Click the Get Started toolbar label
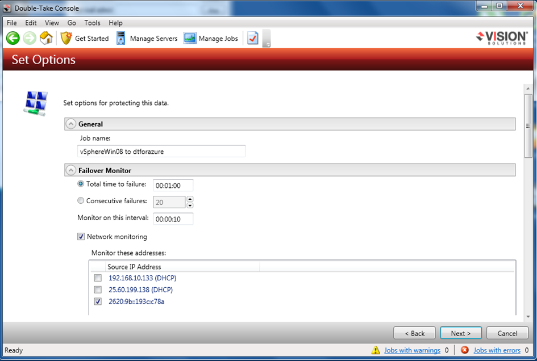Viewport: 537px width, 361px height. tap(92, 39)
